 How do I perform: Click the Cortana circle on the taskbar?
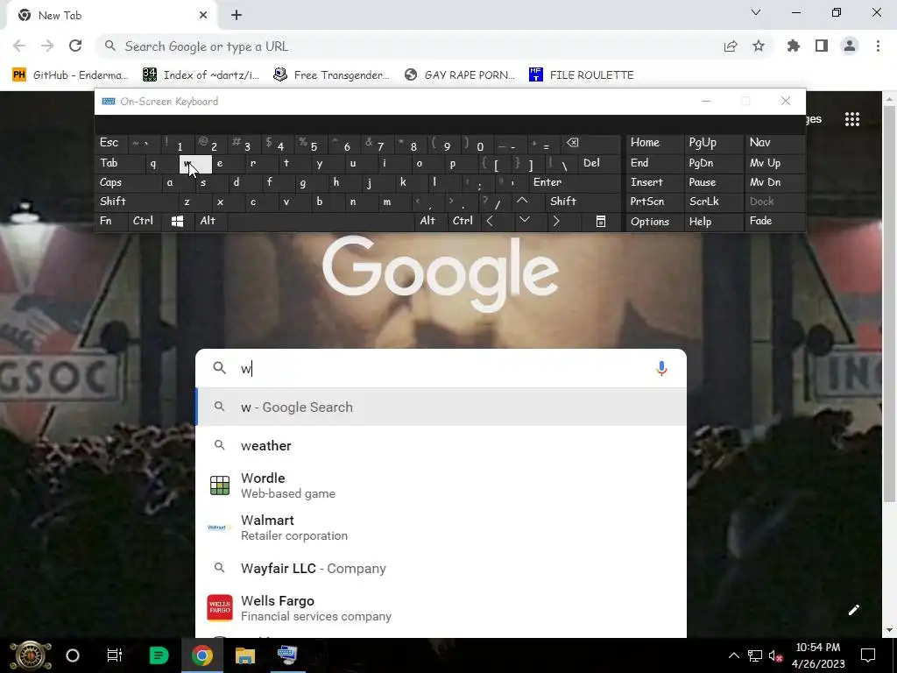click(73, 655)
